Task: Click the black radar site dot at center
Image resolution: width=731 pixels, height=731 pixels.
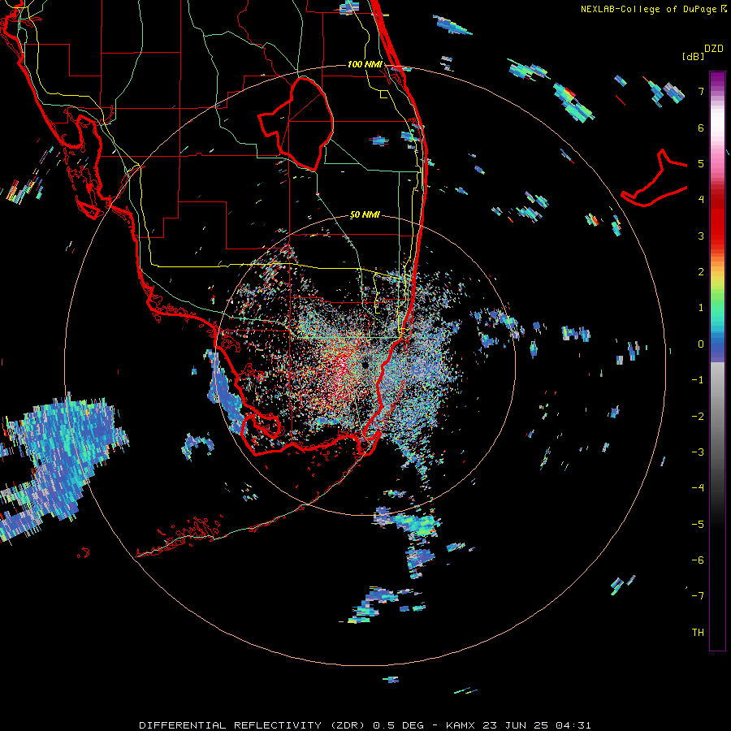Action: coord(365,364)
